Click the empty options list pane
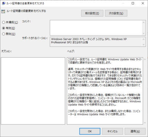The width and height of the screenshot is (148, 137). 33,91
